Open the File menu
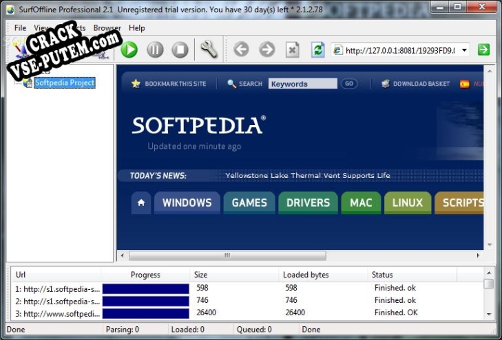Screen dimensions: 502x340 pyautogui.click(x=20, y=28)
